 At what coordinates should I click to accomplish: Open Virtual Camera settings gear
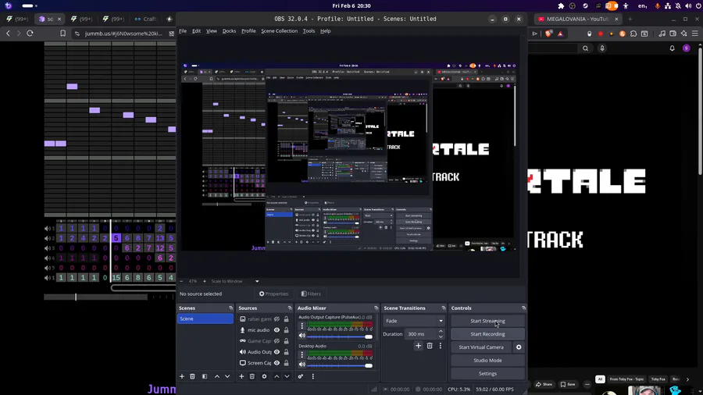[x=519, y=347]
